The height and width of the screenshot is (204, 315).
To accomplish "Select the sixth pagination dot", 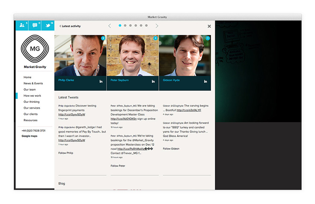I will (146, 26).
